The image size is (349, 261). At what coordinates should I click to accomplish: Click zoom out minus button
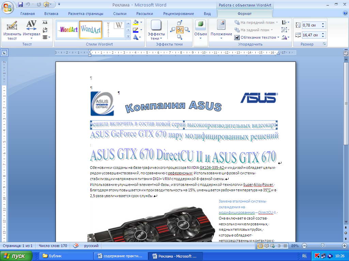point(304,246)
